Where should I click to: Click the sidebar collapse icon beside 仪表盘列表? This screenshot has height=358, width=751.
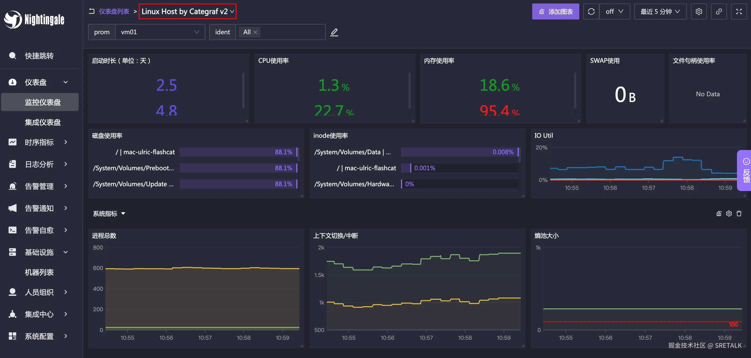[92, 11]
